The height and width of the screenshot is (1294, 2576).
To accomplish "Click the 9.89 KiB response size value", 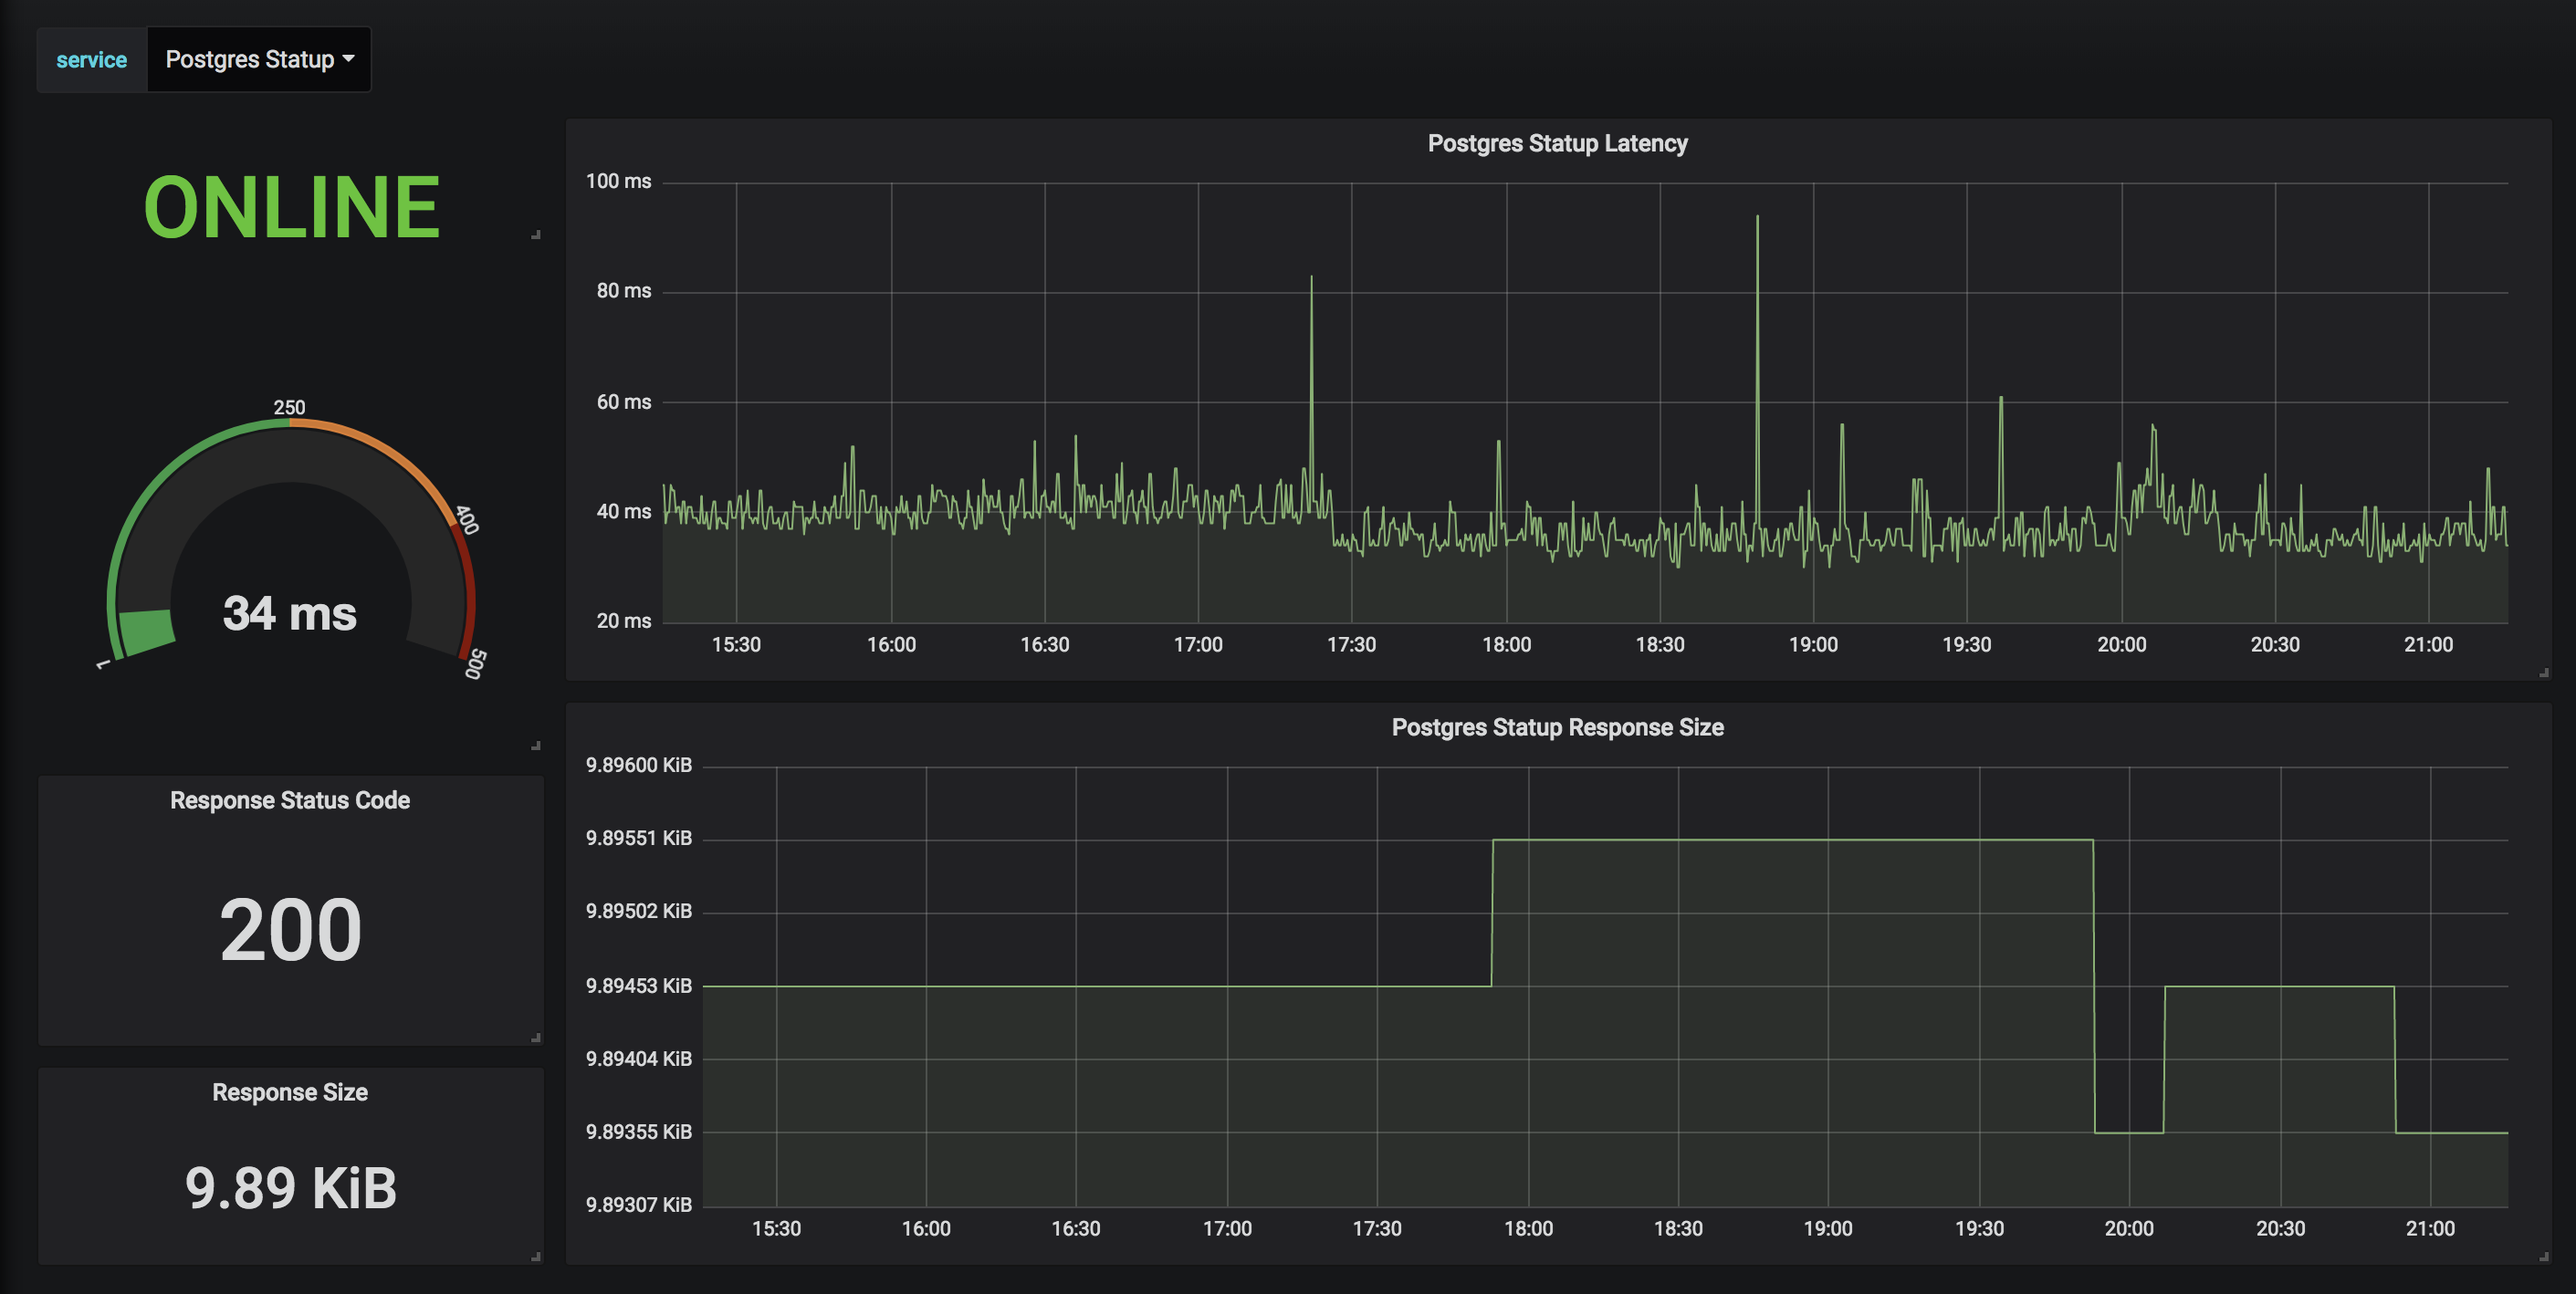I will click(290, 1188).
